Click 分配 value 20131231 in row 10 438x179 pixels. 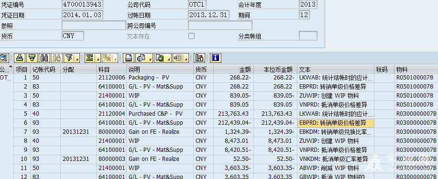pyautogui.click(x=78, y=159)
